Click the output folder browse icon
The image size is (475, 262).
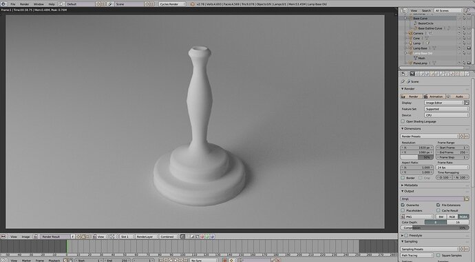467,199
